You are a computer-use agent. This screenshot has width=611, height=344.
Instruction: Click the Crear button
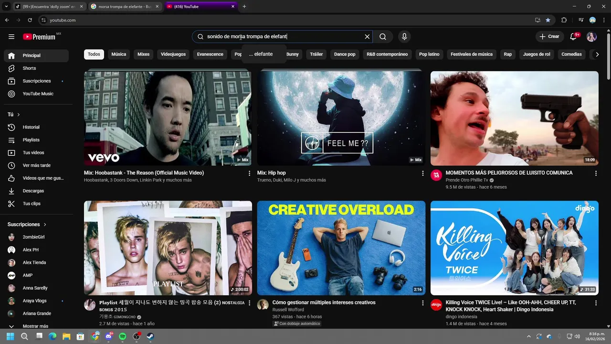[x=549, y=37]
